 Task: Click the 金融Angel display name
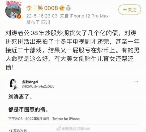coord(30,82)
